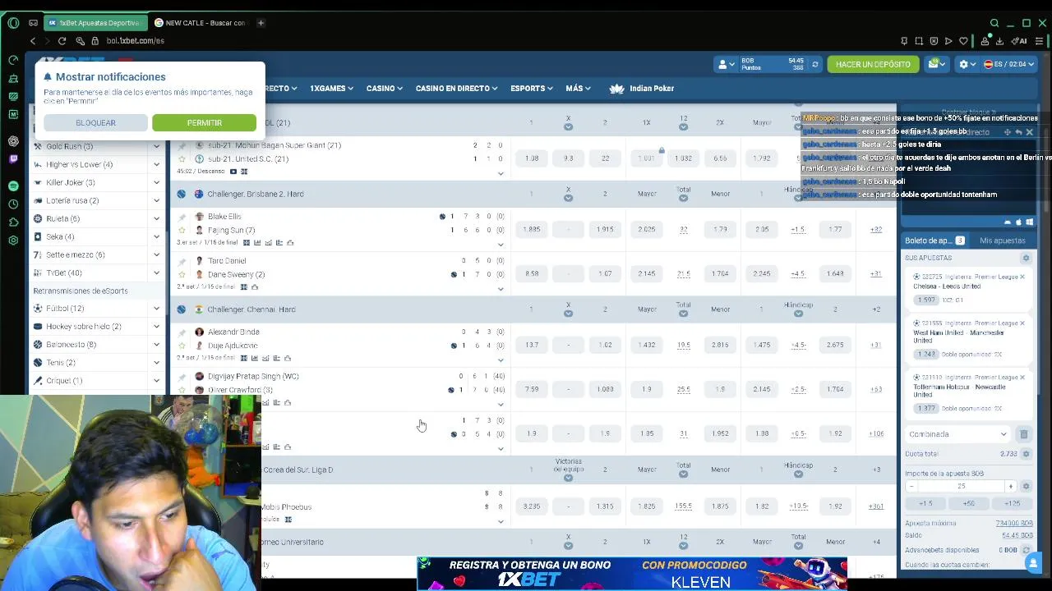The height and width of the screenshot is (591, 1052).
Task: Open the Cuota total settings gear
Action: pyautogui.click(x=1026, y=454)
